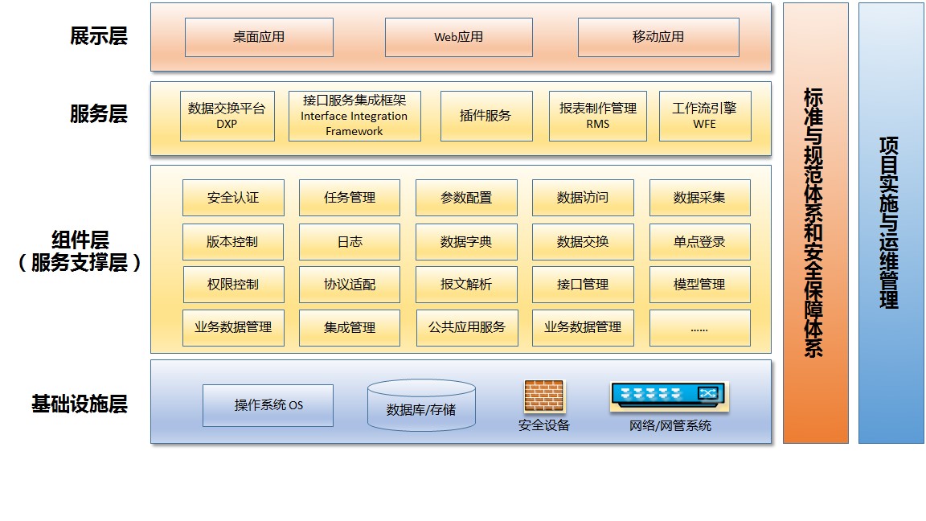The width and height of the screenshot is (926, 521).
Task: Click the 桌面应用 box
Action: [259, 37]
